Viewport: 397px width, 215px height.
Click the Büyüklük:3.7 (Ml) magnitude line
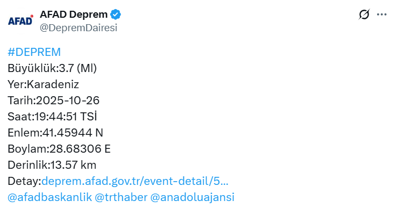coord(52,68)
